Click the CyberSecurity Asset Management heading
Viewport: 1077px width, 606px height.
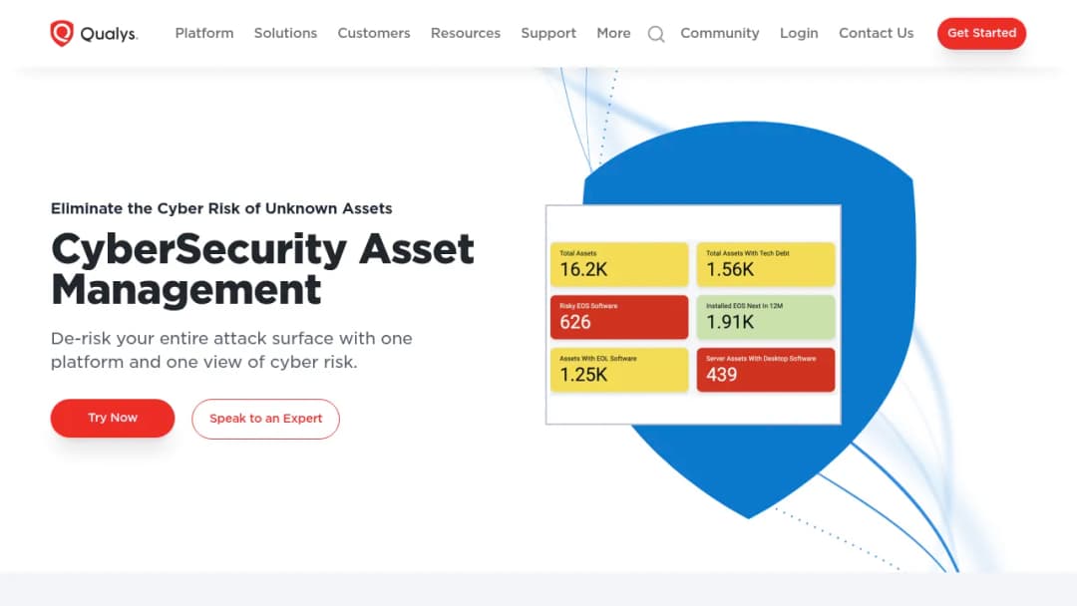(262, 269)
